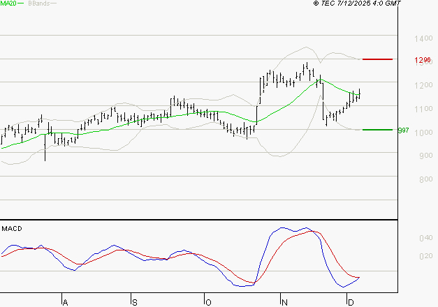
Task: Click the BBands legend label
Action: coord(39,3)
